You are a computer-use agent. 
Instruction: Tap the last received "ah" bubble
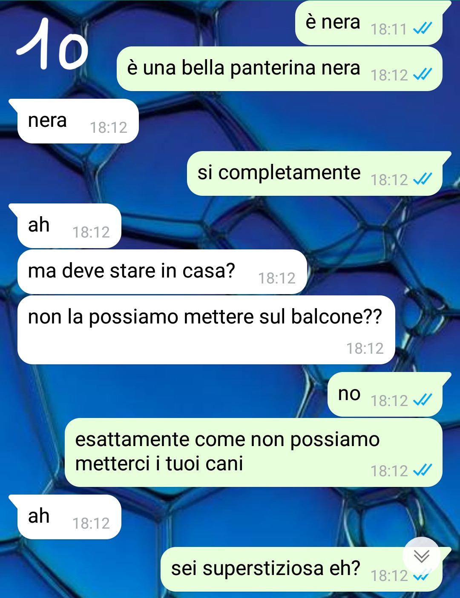coord(69,517)
